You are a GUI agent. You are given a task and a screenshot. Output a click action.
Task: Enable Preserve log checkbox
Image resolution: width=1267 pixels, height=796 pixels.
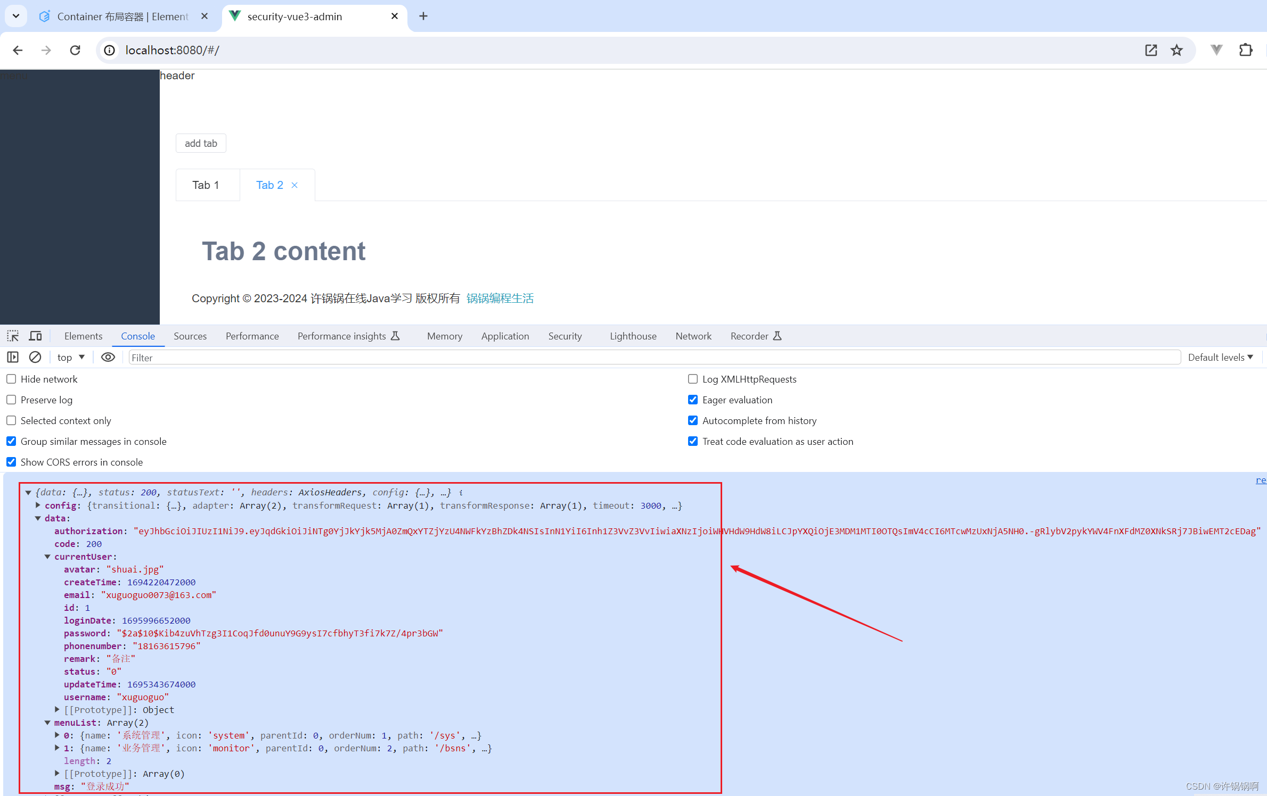point(11,400)
